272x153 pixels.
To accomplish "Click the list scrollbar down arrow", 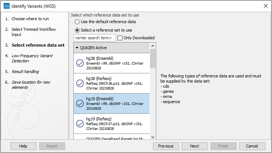I will (153, 137).
